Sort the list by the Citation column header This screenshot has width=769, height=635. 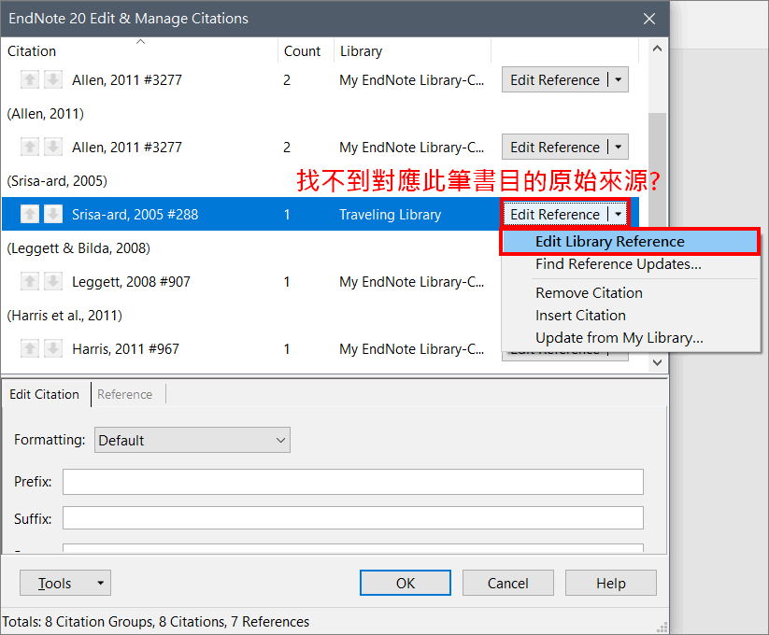[x=140, y=51]
